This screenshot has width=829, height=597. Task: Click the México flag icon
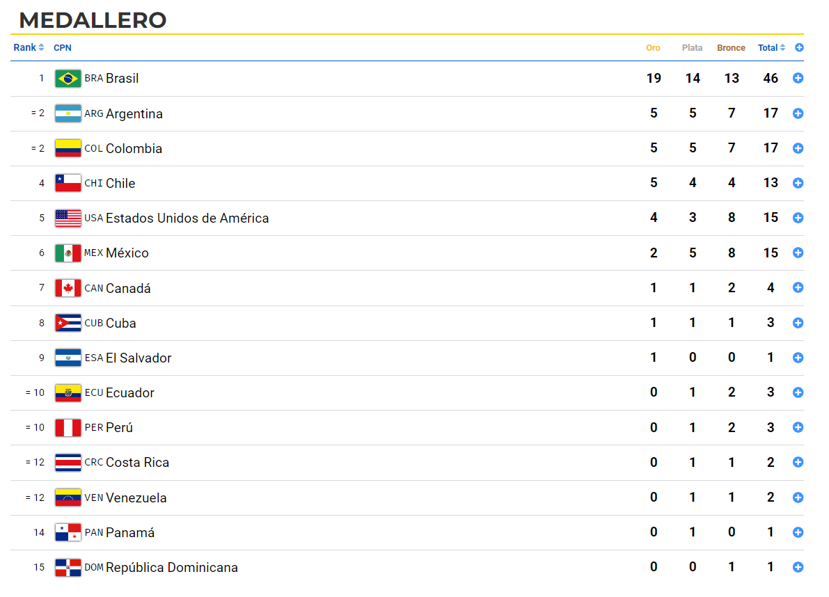68,253
